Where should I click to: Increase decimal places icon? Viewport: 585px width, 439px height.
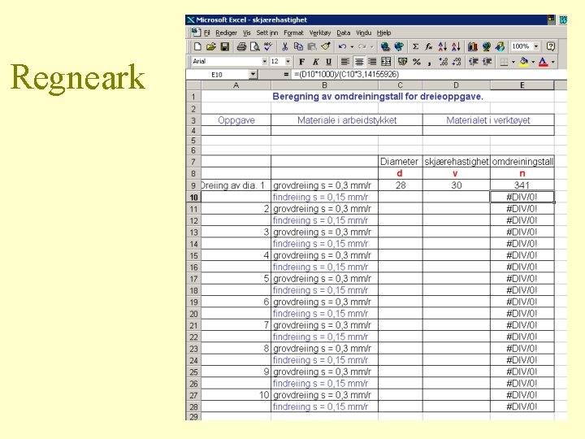tap(444, 62)
